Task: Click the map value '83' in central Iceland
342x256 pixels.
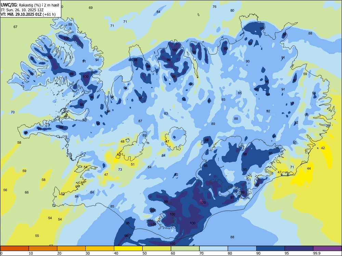Action: (166, 113)
